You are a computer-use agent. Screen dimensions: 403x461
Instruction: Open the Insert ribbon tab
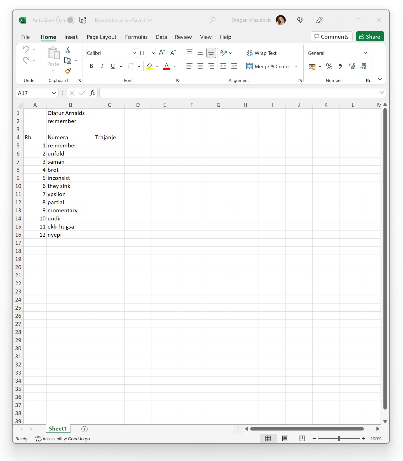click(x=71, y=37)
